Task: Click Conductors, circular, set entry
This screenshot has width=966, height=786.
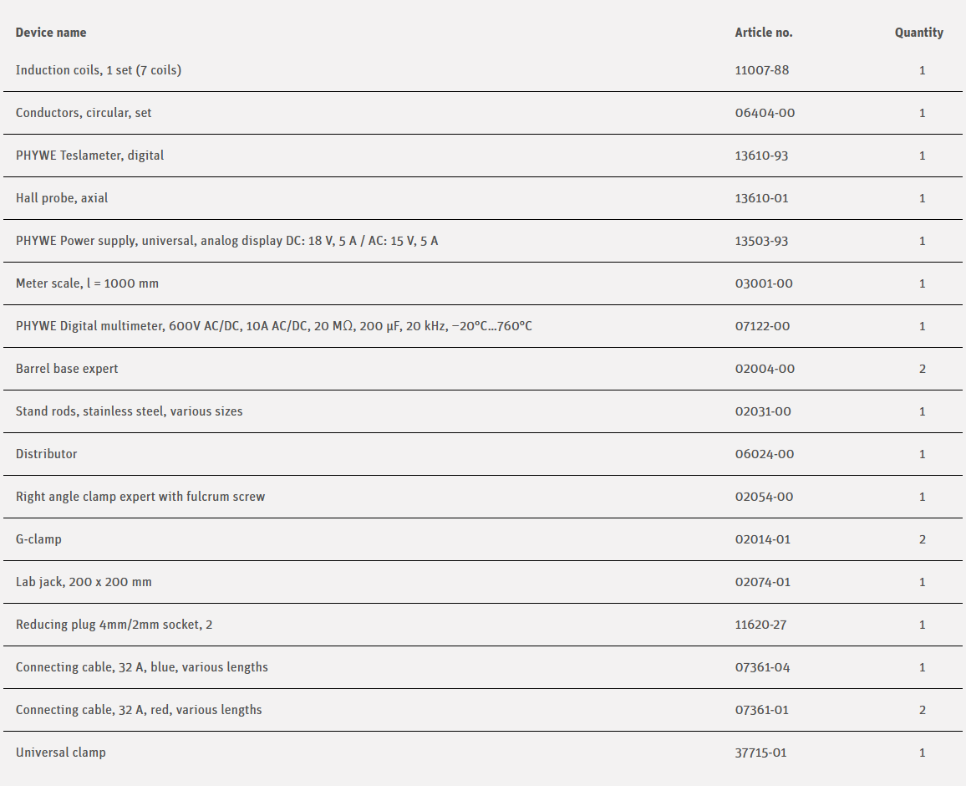Action: 84,113
